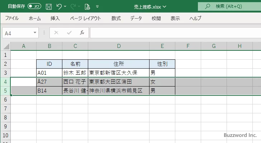Click cell containing 西口 花子
This screenshot has height=143, width=261.
click(x=75, y=82)
